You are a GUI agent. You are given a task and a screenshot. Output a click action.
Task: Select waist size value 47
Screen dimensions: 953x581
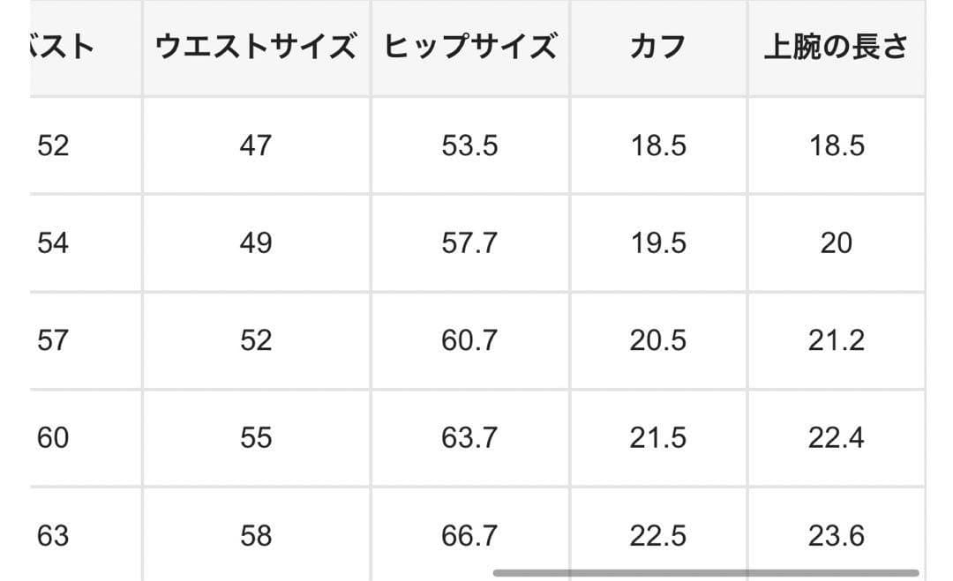255,145
